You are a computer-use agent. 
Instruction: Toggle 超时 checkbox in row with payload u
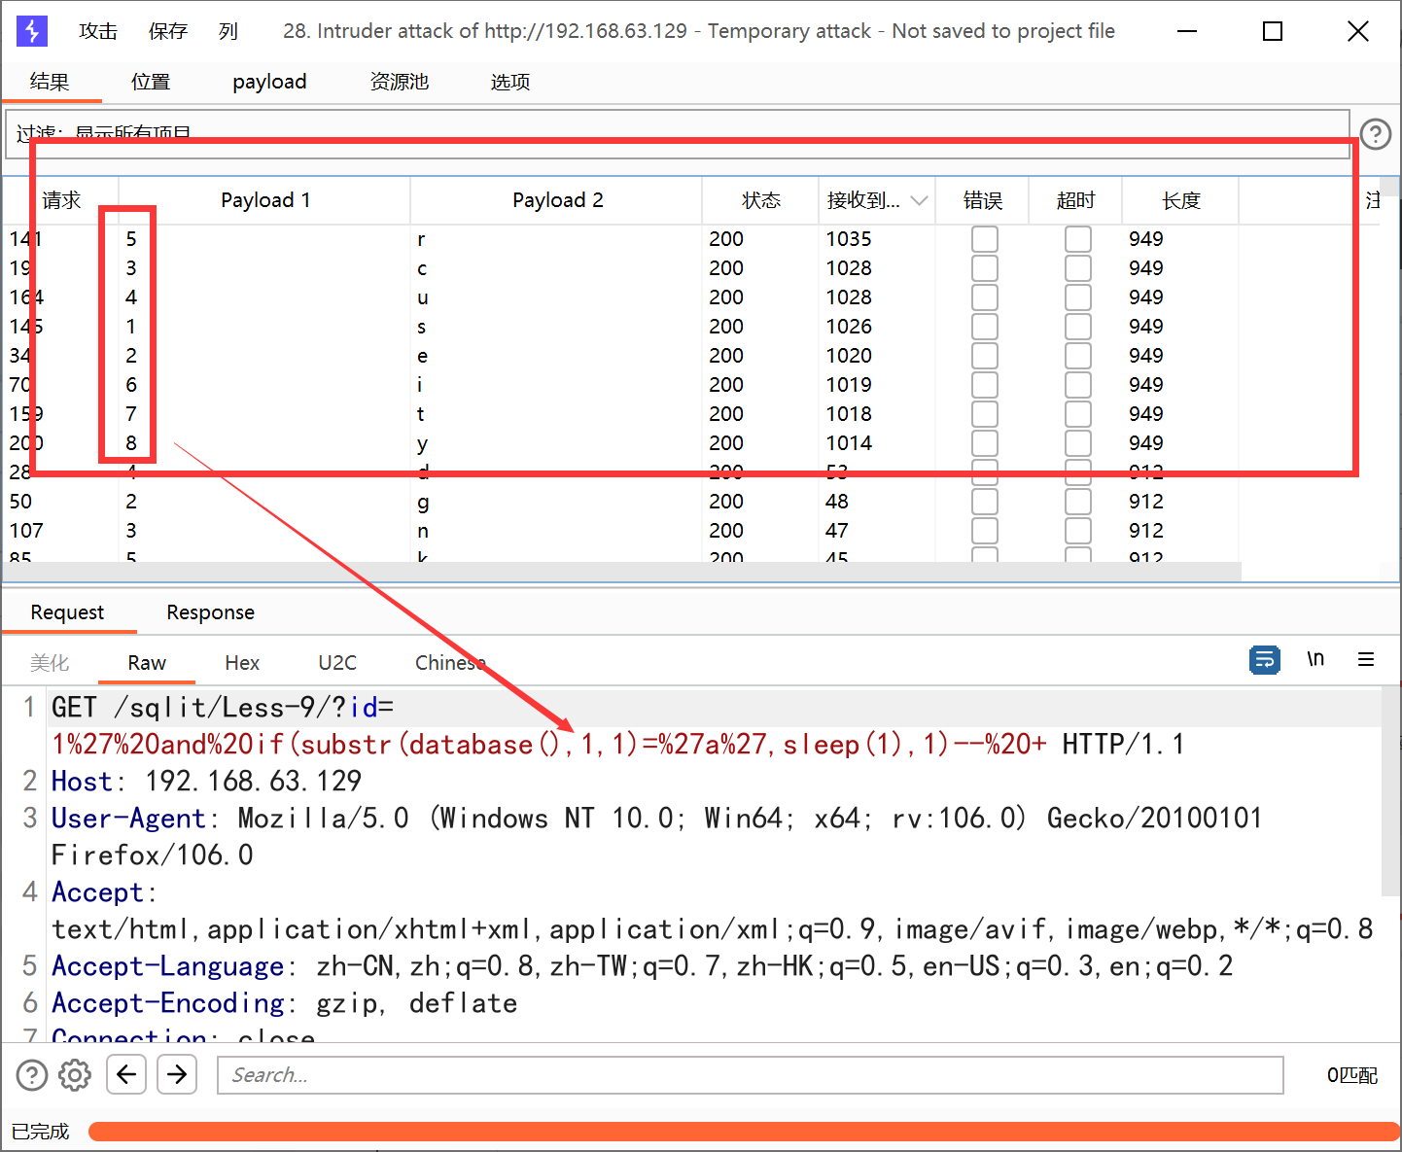(x=1078, y=297)
